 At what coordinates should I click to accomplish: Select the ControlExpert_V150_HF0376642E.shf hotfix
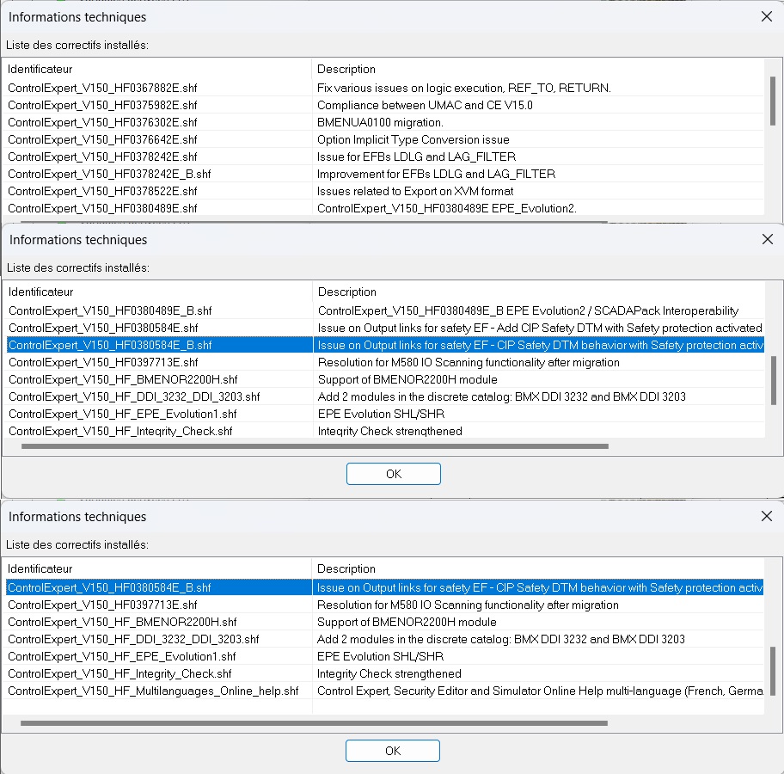coord(103,139)
